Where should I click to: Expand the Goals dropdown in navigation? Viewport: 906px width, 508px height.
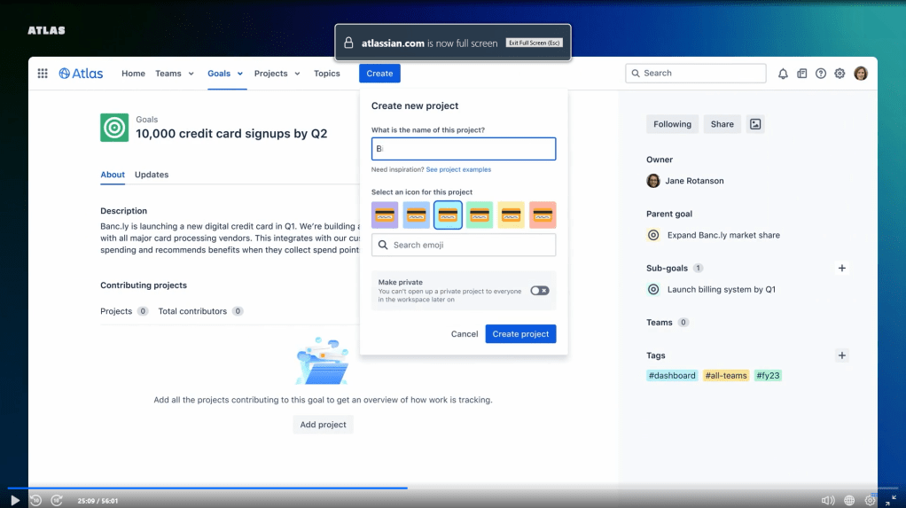point(225,74)
